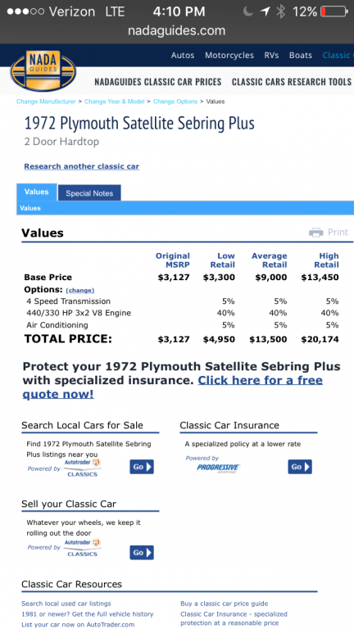Tap Autotrader Classics logo under Search Local Cars

[x=82, y=468]
